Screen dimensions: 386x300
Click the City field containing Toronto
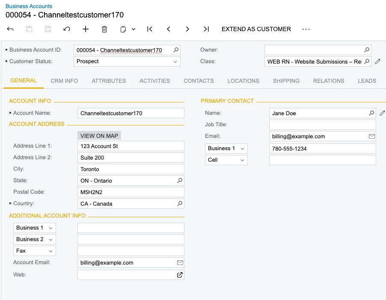pos(131,169)
